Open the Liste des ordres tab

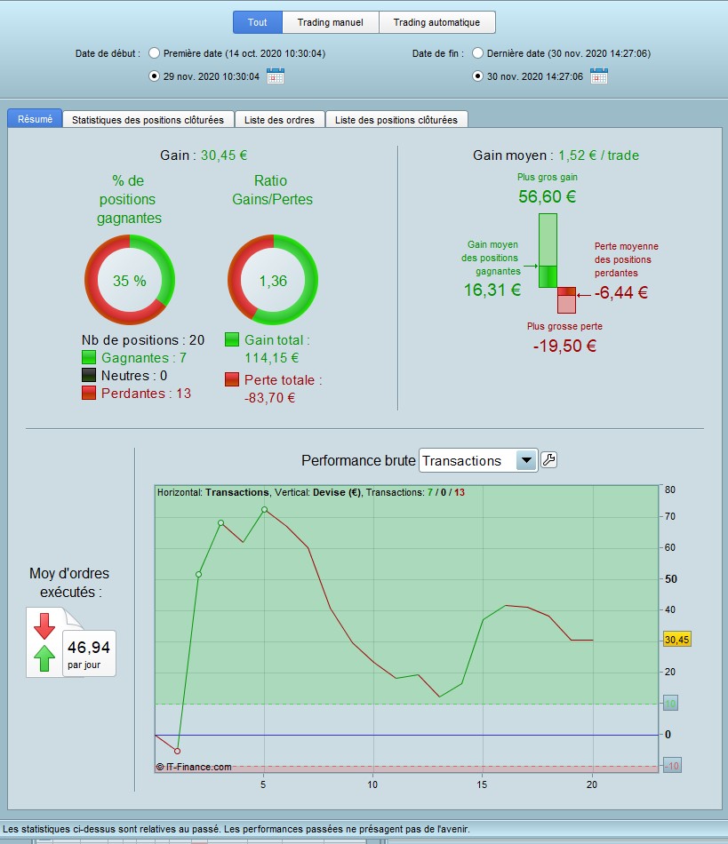point(279,120)
